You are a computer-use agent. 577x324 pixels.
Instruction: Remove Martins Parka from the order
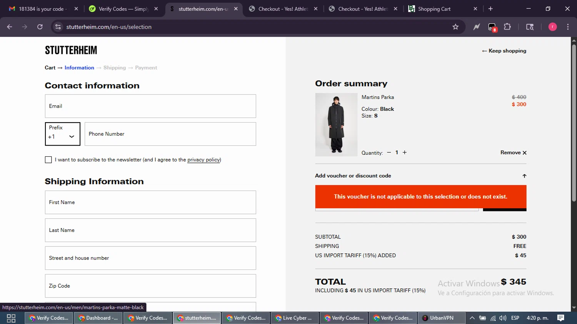point(514,153)
